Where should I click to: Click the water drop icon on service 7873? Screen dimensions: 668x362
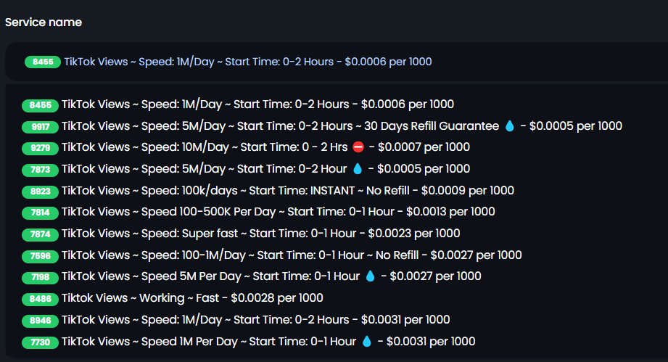click(x=358, y=169)
